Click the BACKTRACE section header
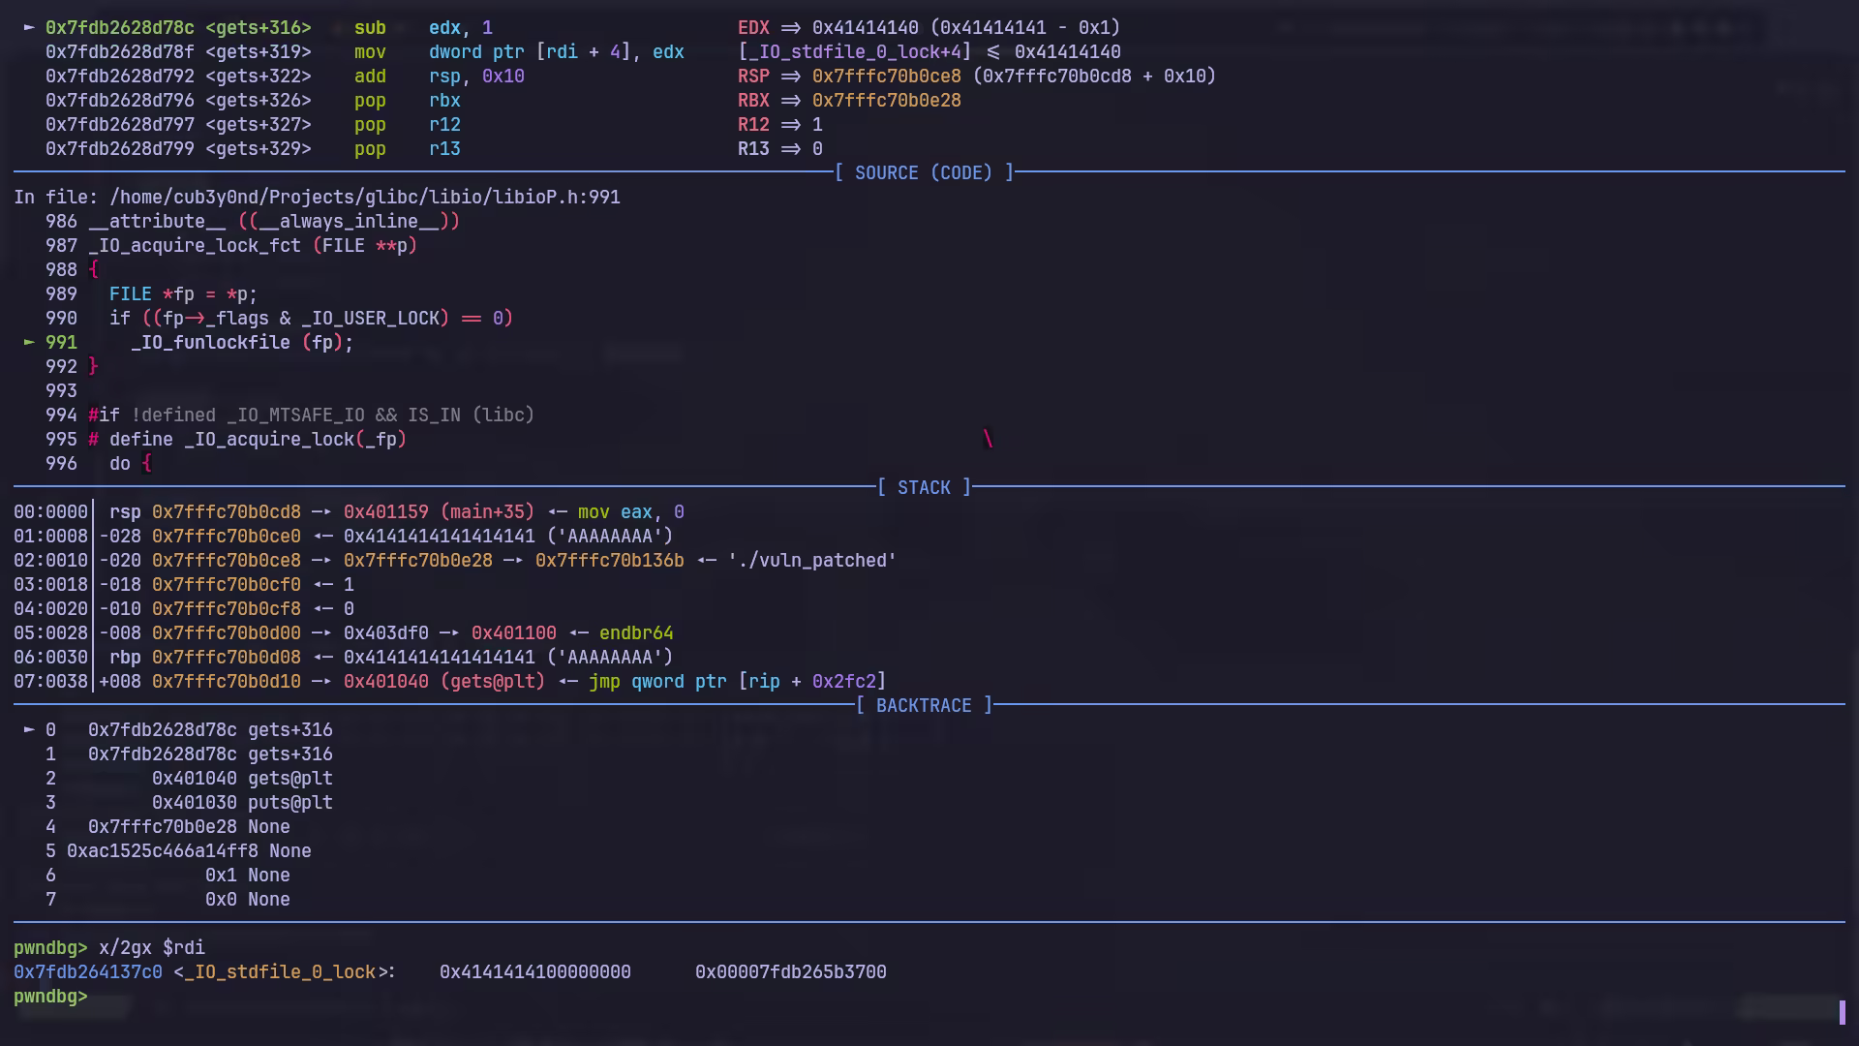The image size is (1859, 1046). (924, 706)
